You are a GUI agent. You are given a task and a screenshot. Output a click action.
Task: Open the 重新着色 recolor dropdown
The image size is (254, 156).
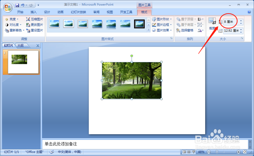click(x=14, y=30)
